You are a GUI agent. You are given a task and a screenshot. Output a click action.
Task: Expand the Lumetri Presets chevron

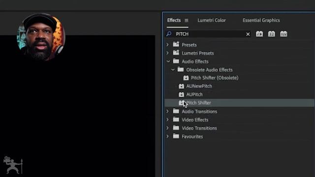click(167, 53)
